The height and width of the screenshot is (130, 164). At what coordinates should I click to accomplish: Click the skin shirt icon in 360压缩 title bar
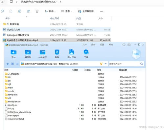pos(124,45)
